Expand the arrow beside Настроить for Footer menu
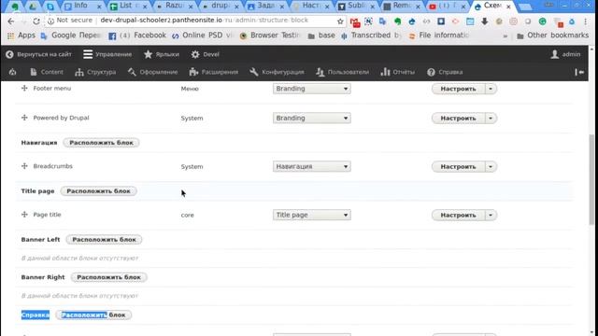 click(491, 89)
